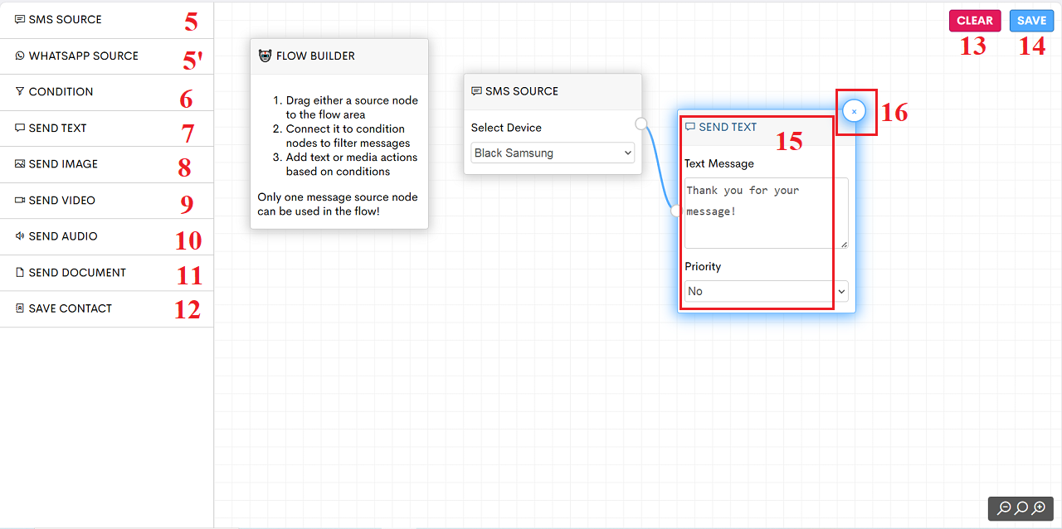The image size is (1062, 529).
Task: Open the Priority dropdown
Action: pyautogui.click(x=766, y=291)
